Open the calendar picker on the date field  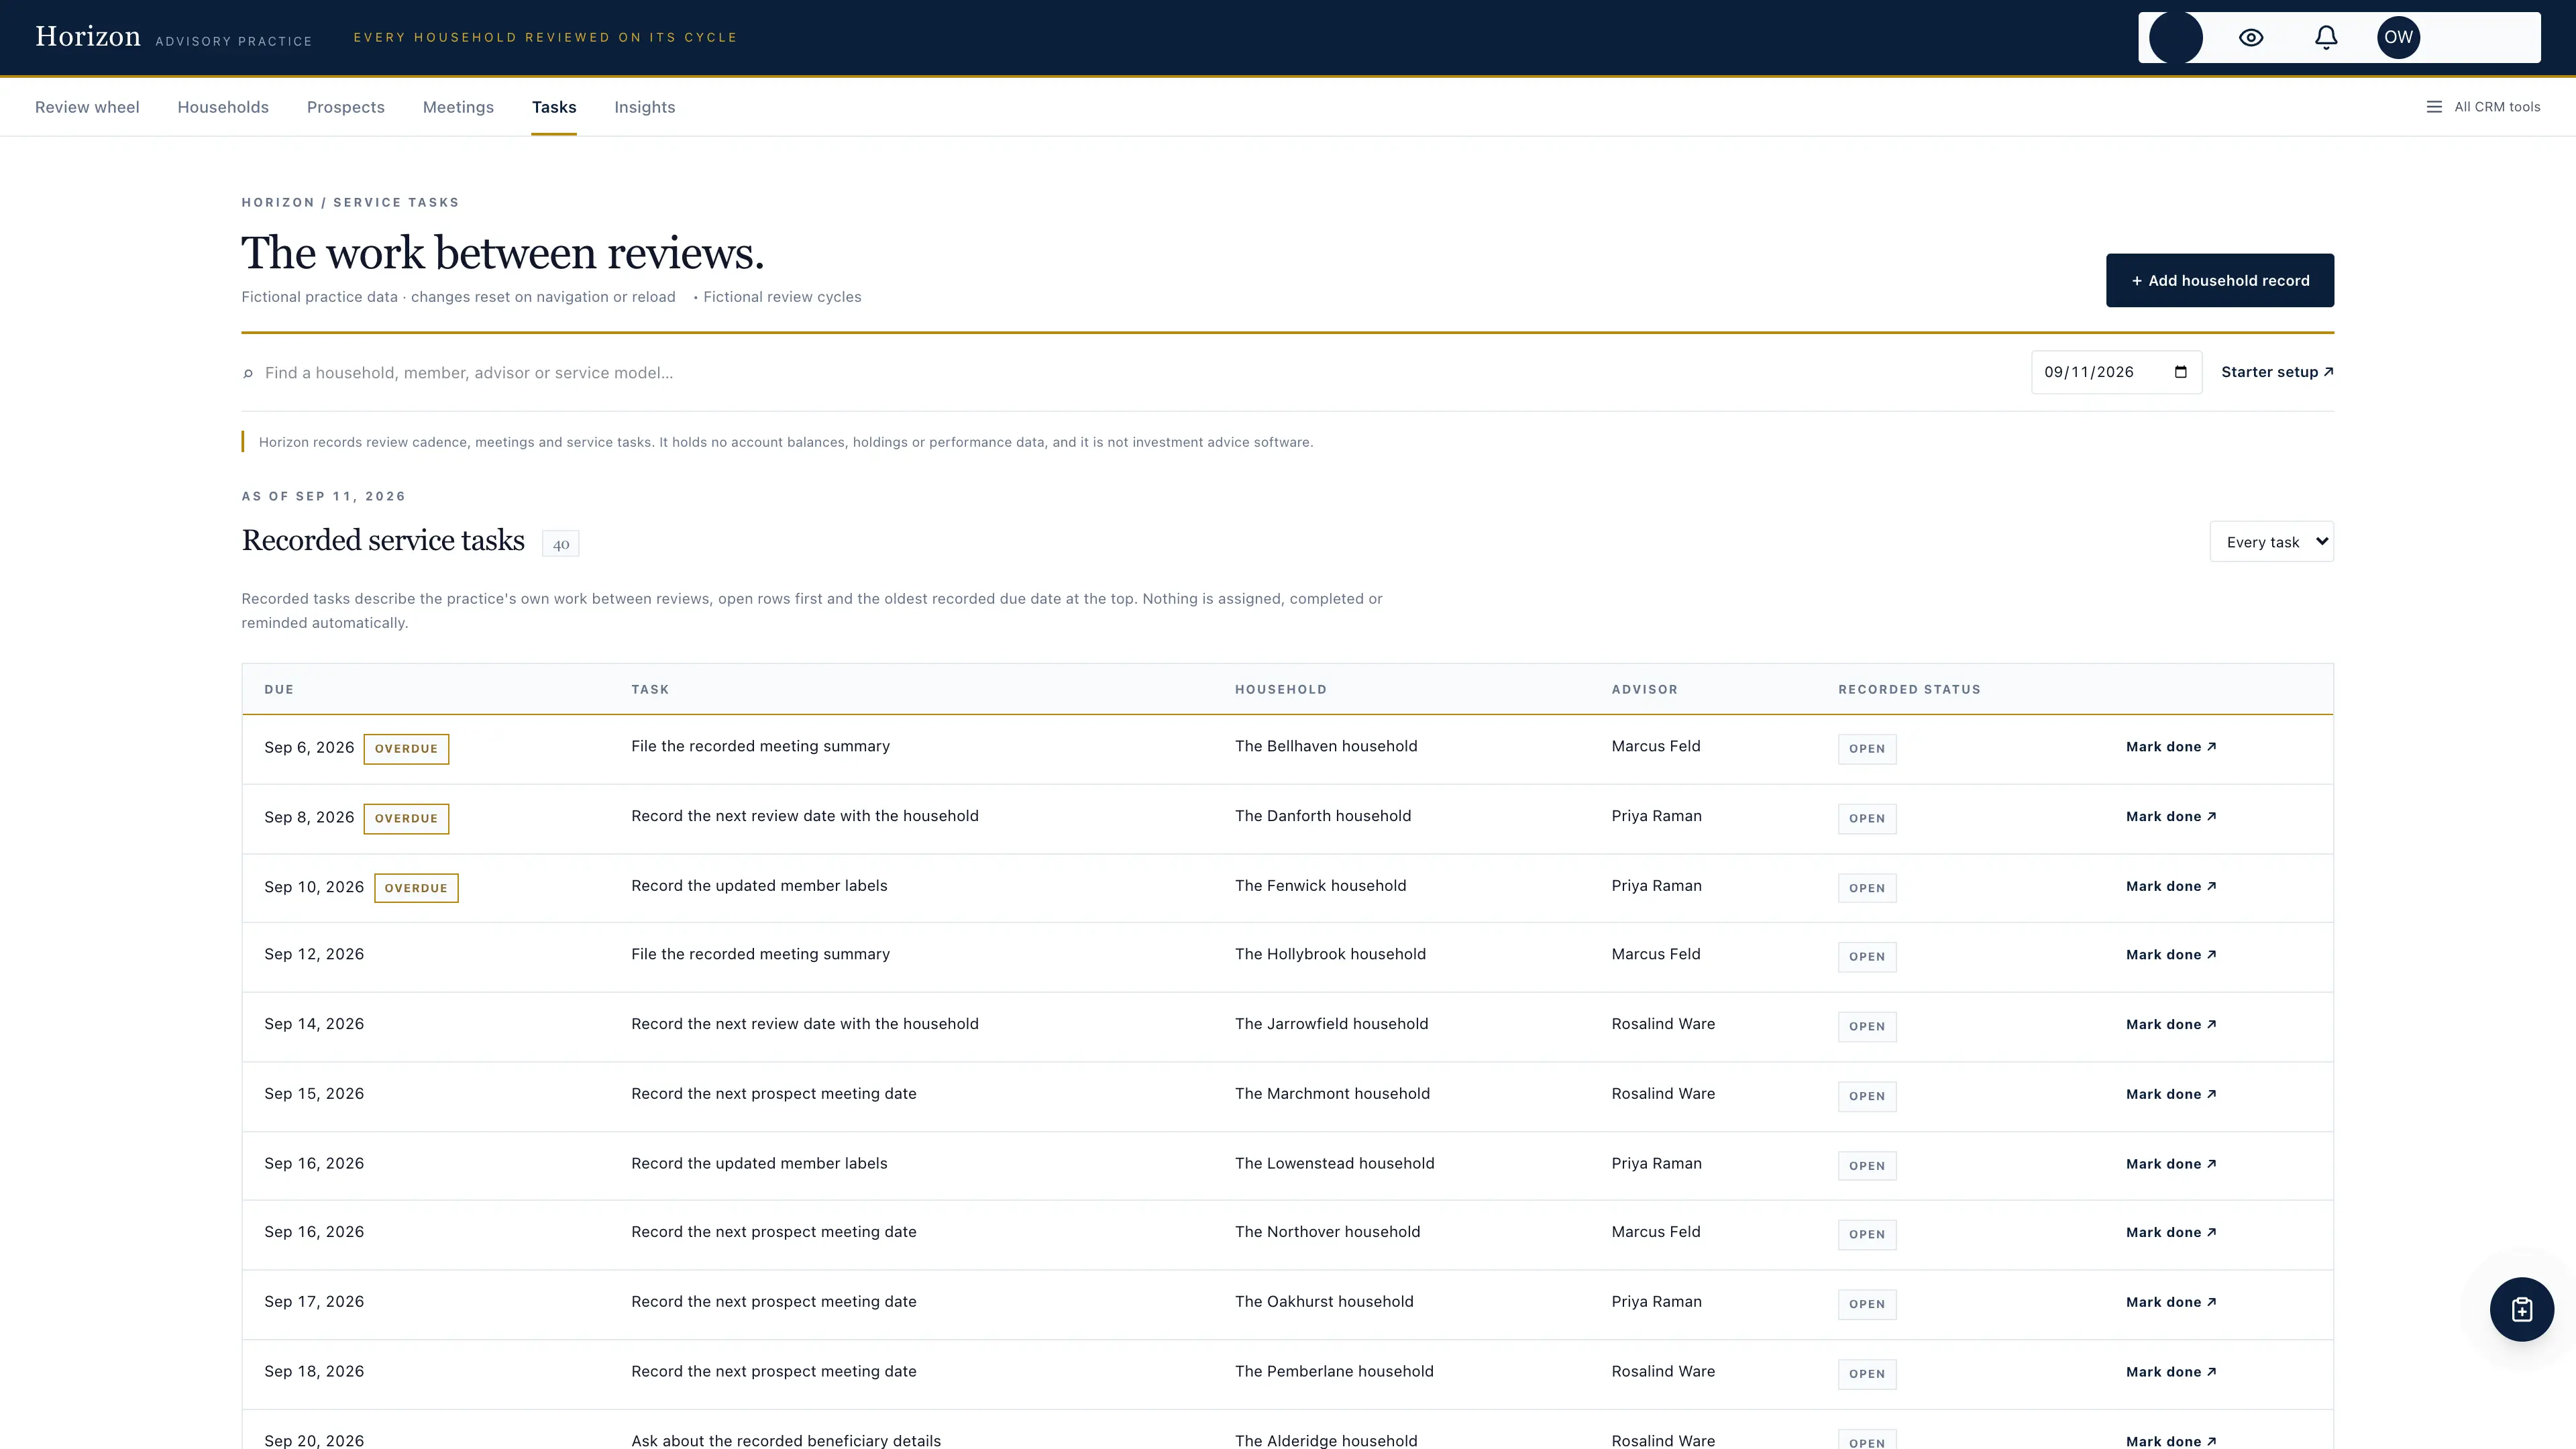point(2181,372)
